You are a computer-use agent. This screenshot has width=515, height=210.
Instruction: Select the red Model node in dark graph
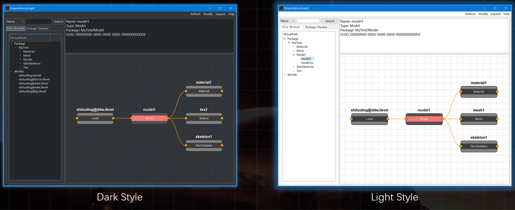pos(149,118)
